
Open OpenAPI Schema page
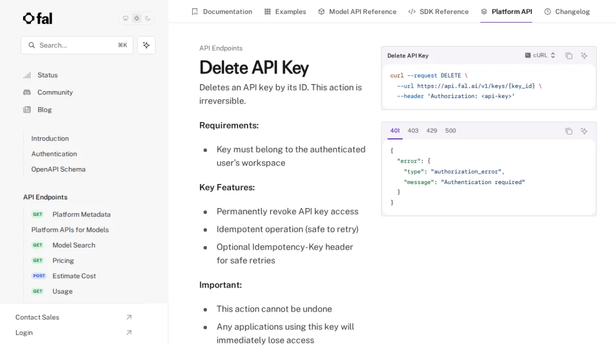(58, 169)
